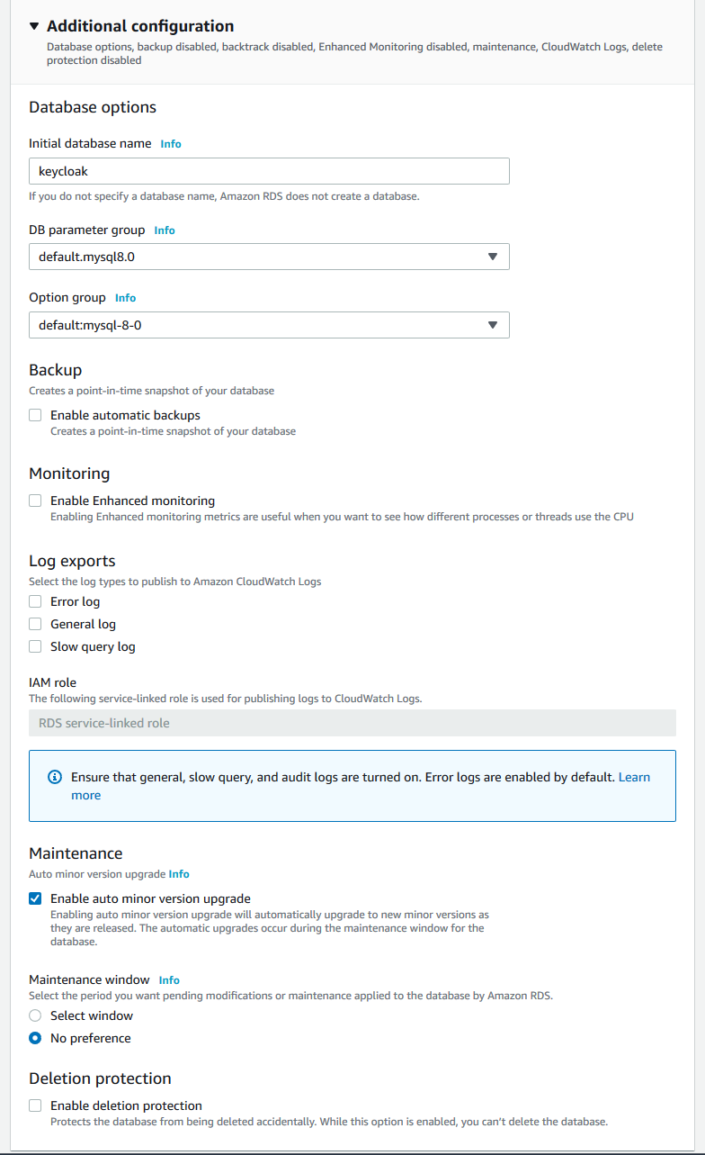Viewport: 705px width, 1155px height.
Task: Enable Enhanced monitoring
Action: coord(34,500)
